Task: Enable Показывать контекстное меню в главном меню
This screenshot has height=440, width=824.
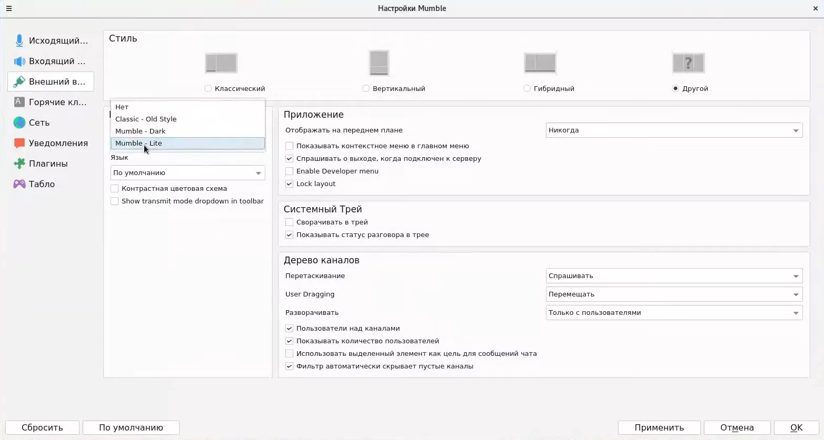Action: (x=289, y=146)
